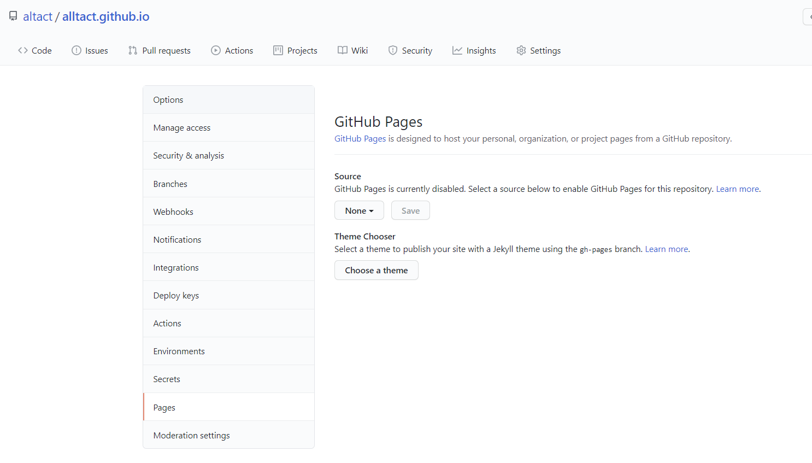Click the Security shield icon
This screenshot has width=812, height=463.
click(x=393, y=50)
